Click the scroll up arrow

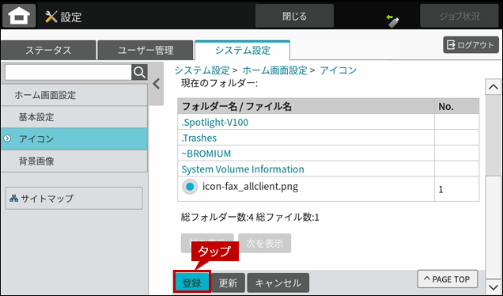(493, 87)
